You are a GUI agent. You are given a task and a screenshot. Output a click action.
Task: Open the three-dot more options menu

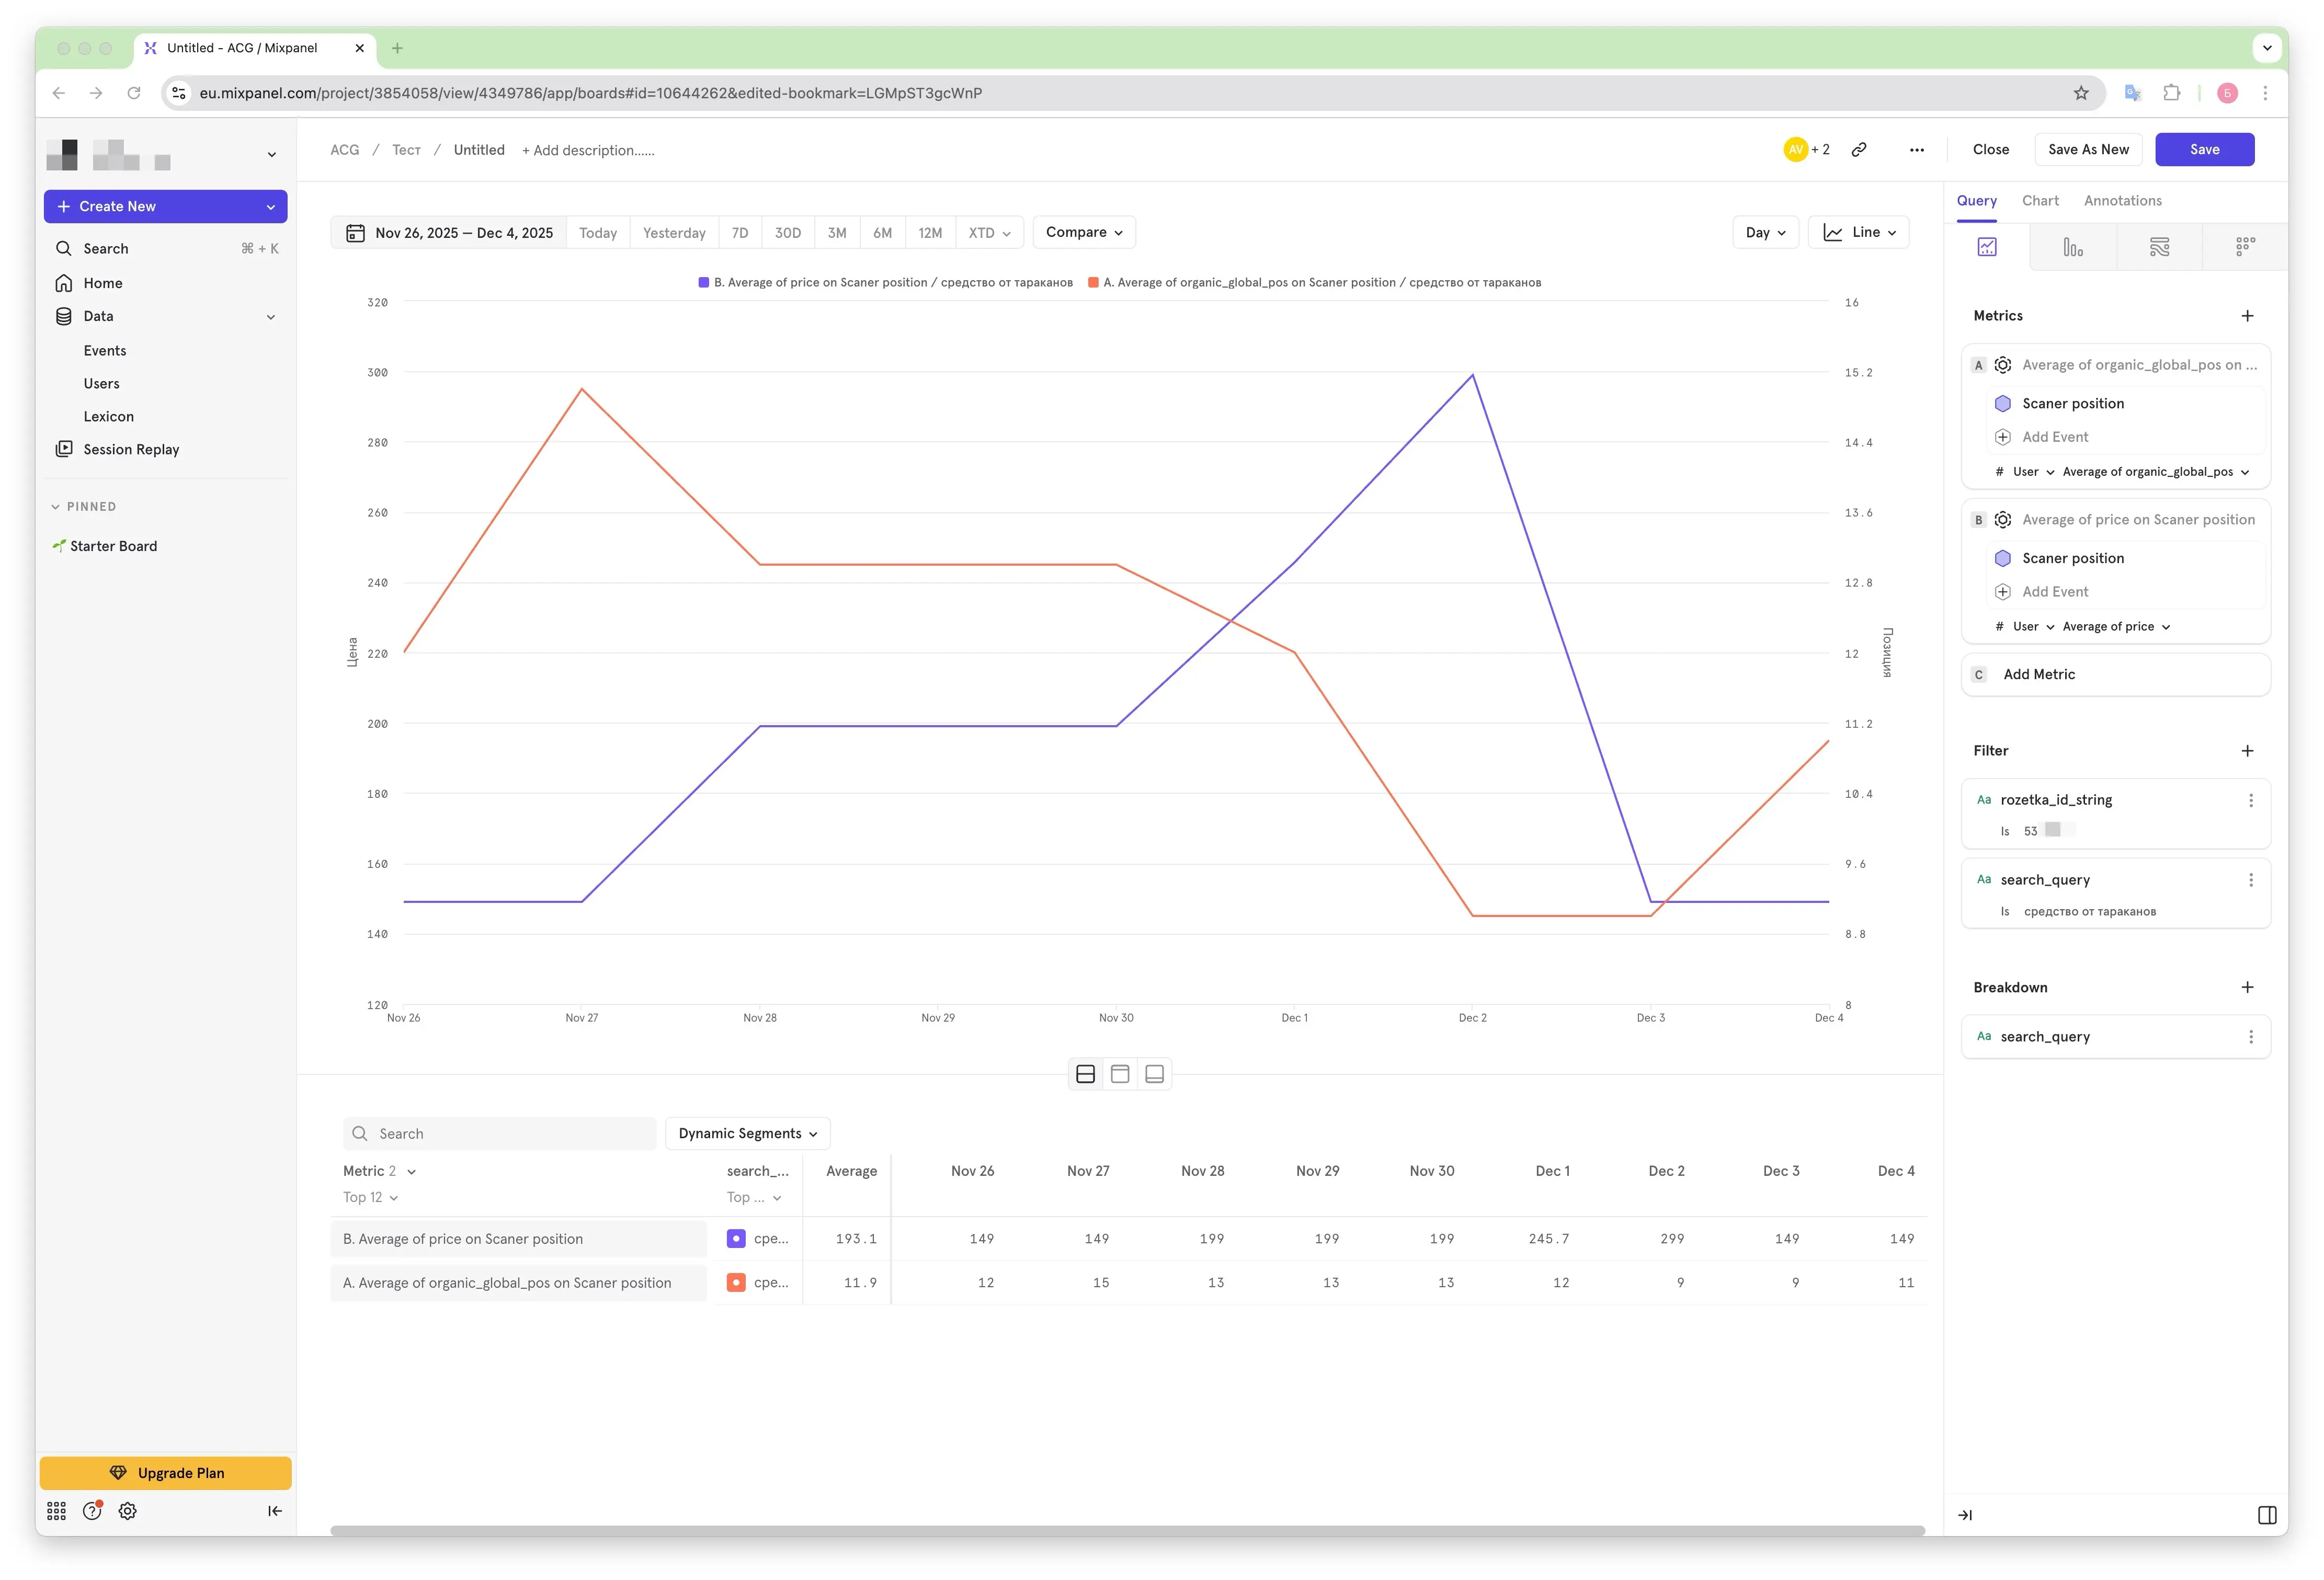(1916, 150)
